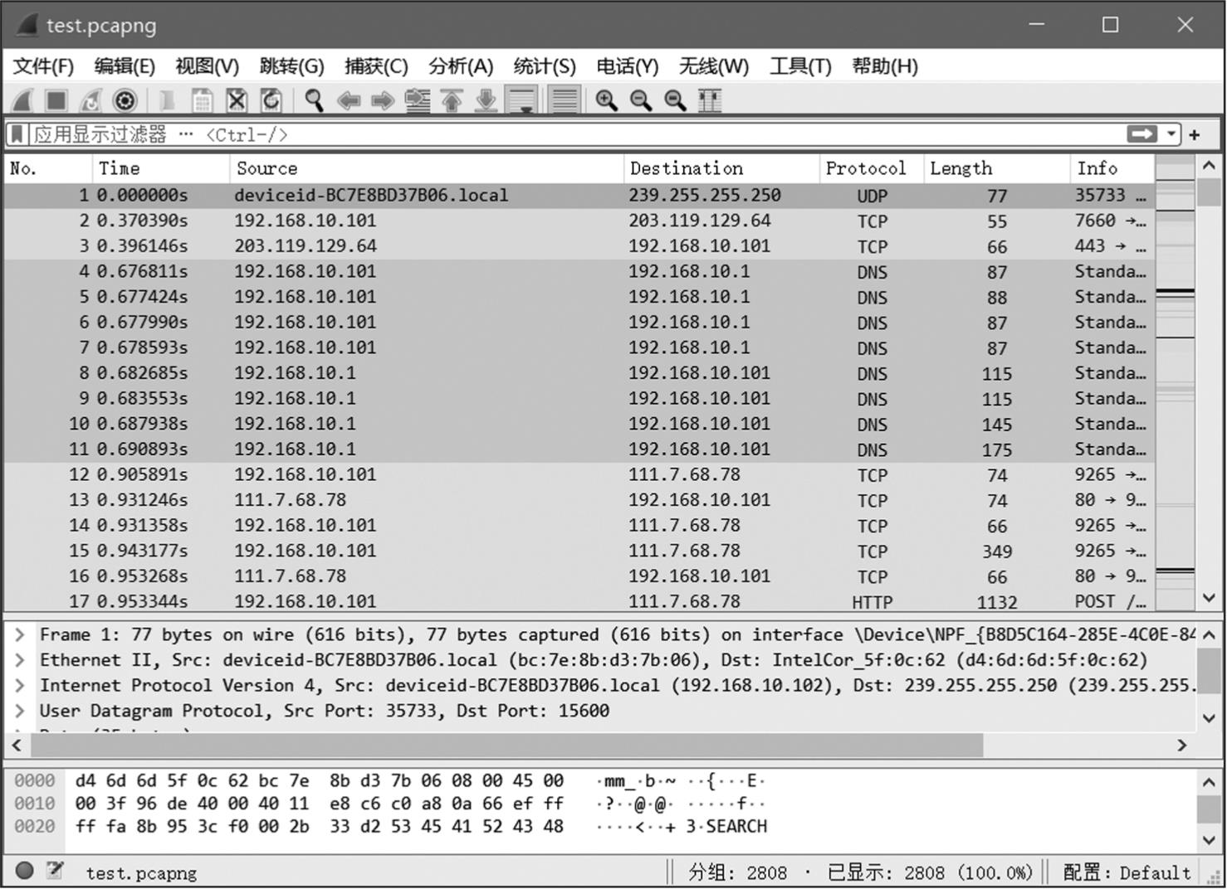Open the 分析(A) menu
The width and height of the screenshot is (1227, 889).
pos(460,66)
